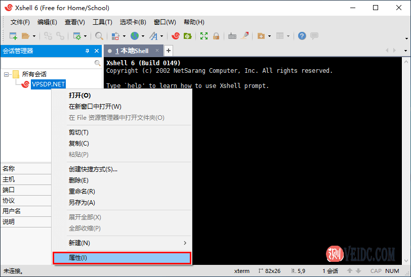Choose 复制(C) in context menu

coord(122,144)
